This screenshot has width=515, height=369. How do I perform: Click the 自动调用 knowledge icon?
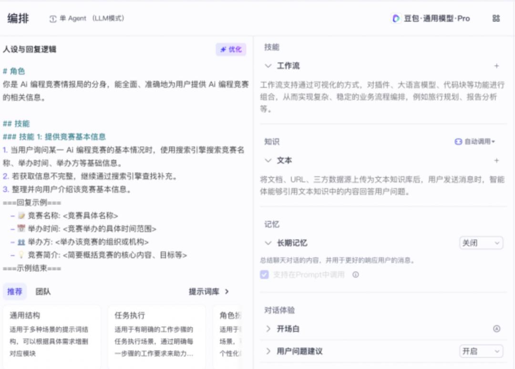click(x=458, y=142)
